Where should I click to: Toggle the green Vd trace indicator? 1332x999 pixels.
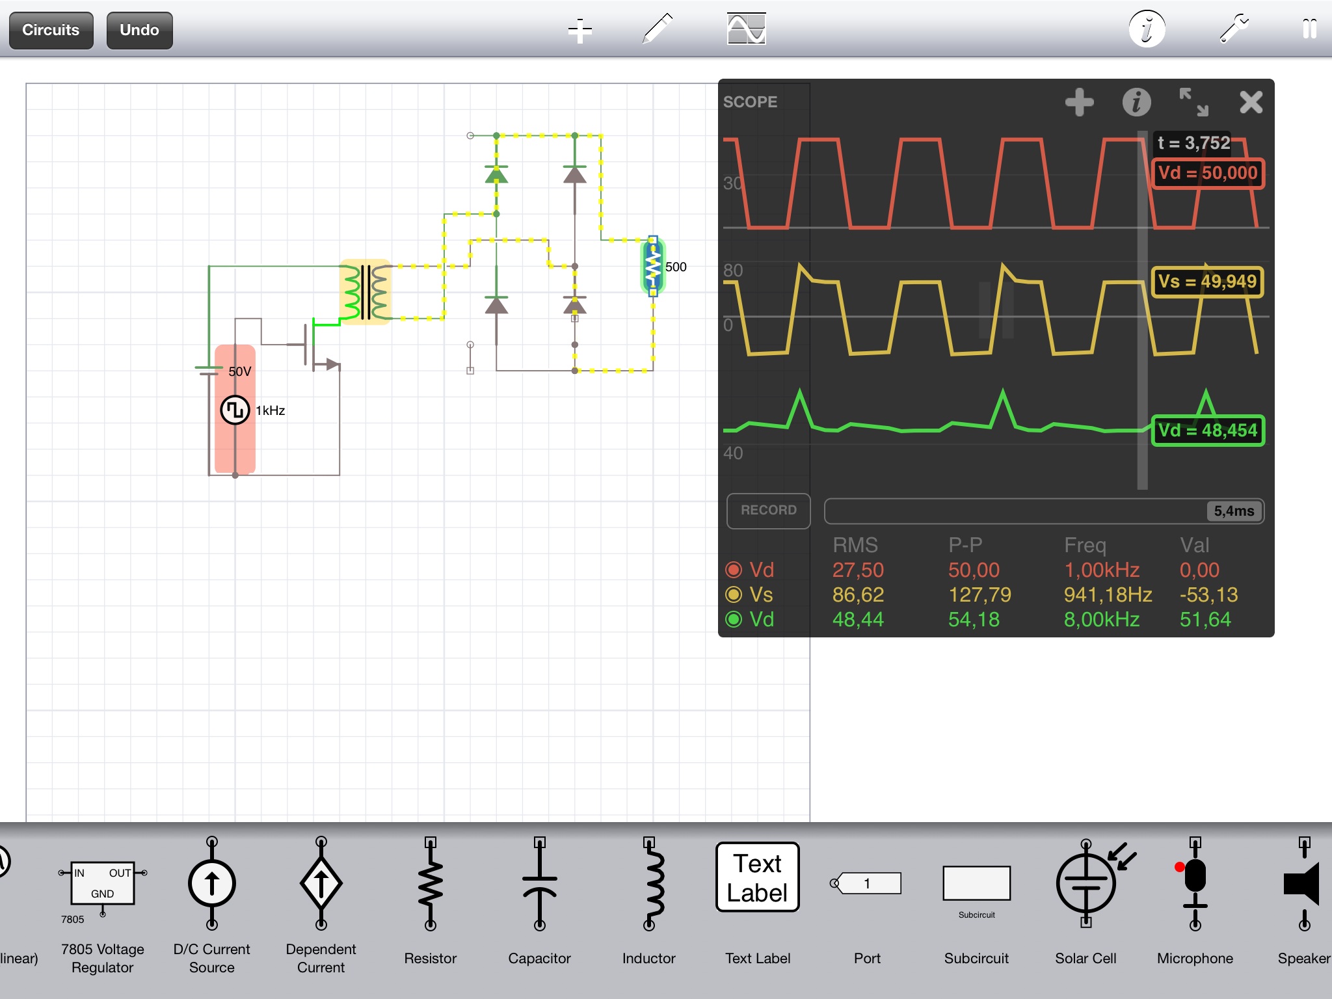click(x=734, y=619)
